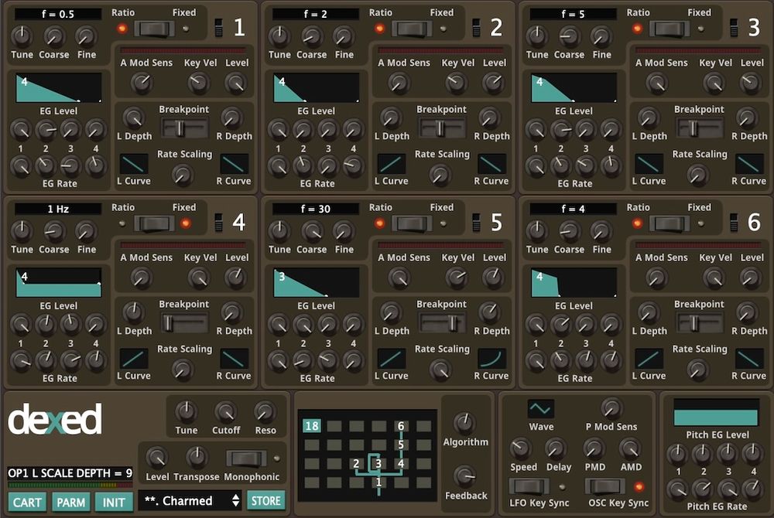Click the STORE button
Viewport: 774px width, 518px height.
266,501
